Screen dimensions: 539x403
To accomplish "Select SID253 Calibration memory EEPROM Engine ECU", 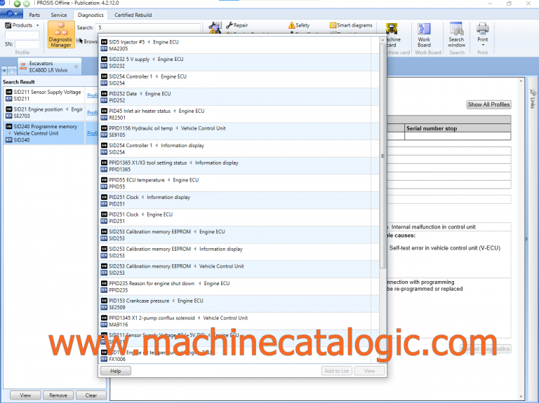I will click(239, 235).
